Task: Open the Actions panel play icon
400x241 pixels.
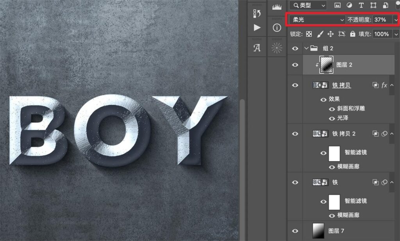Action: click(x=257, y=28)
